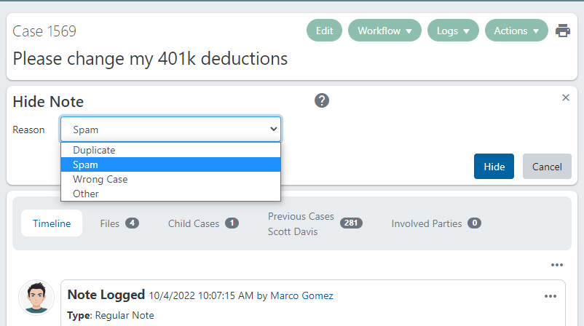Select Other as the reason
This screenshot has width=584, height=326.
86,194
